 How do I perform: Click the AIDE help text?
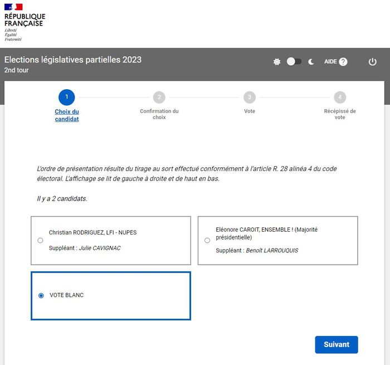[330, 62]
